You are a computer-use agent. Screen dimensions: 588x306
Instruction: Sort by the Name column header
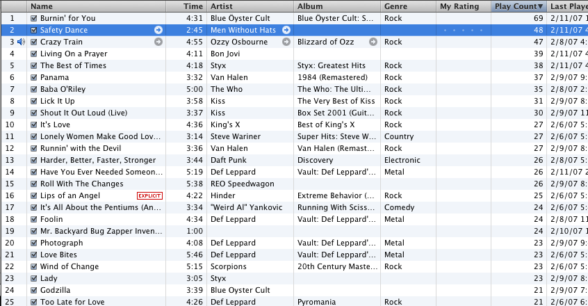tap(97, 6)
